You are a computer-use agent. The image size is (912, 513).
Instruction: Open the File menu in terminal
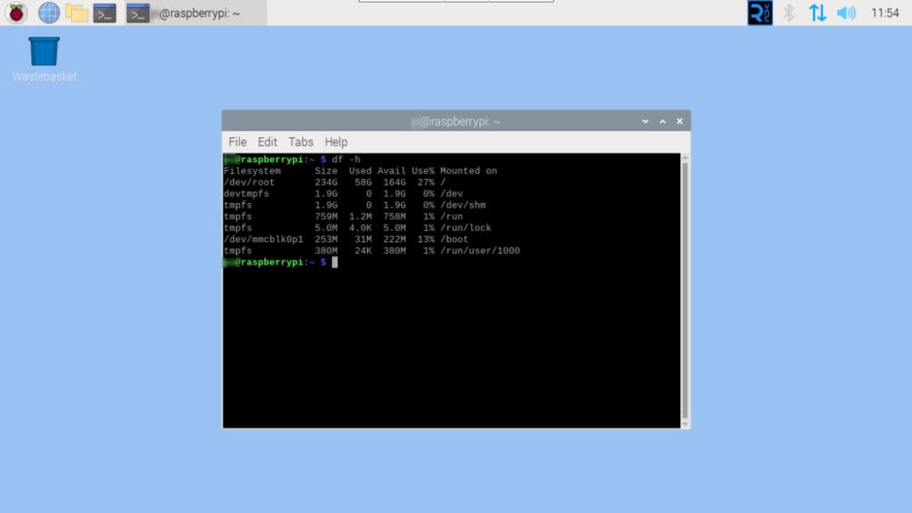(x=238, y=142)
